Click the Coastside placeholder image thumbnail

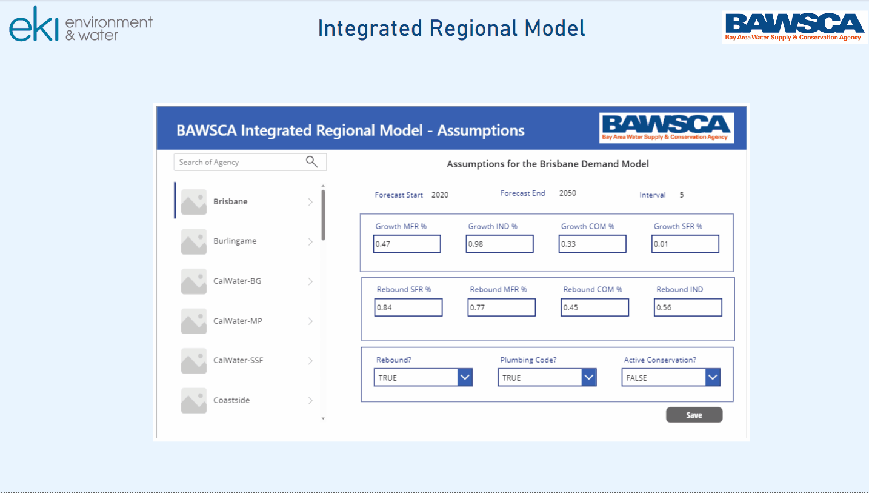pyautogui.click(x=194, y=400)
